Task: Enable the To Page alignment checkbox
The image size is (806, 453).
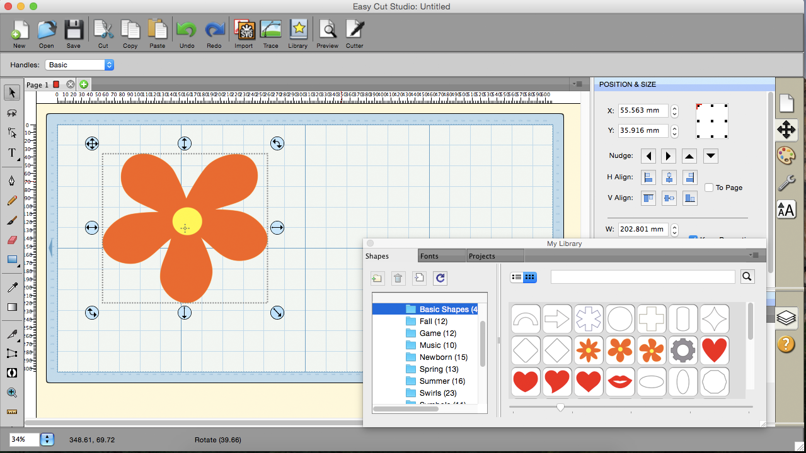Action: point(708,187)
